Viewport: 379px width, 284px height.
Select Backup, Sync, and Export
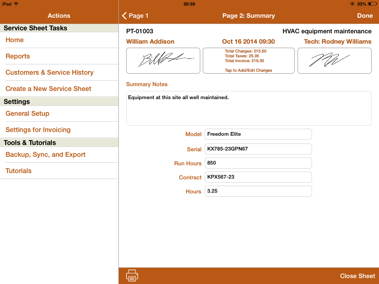pyautogui.click(x=46, y=155)
